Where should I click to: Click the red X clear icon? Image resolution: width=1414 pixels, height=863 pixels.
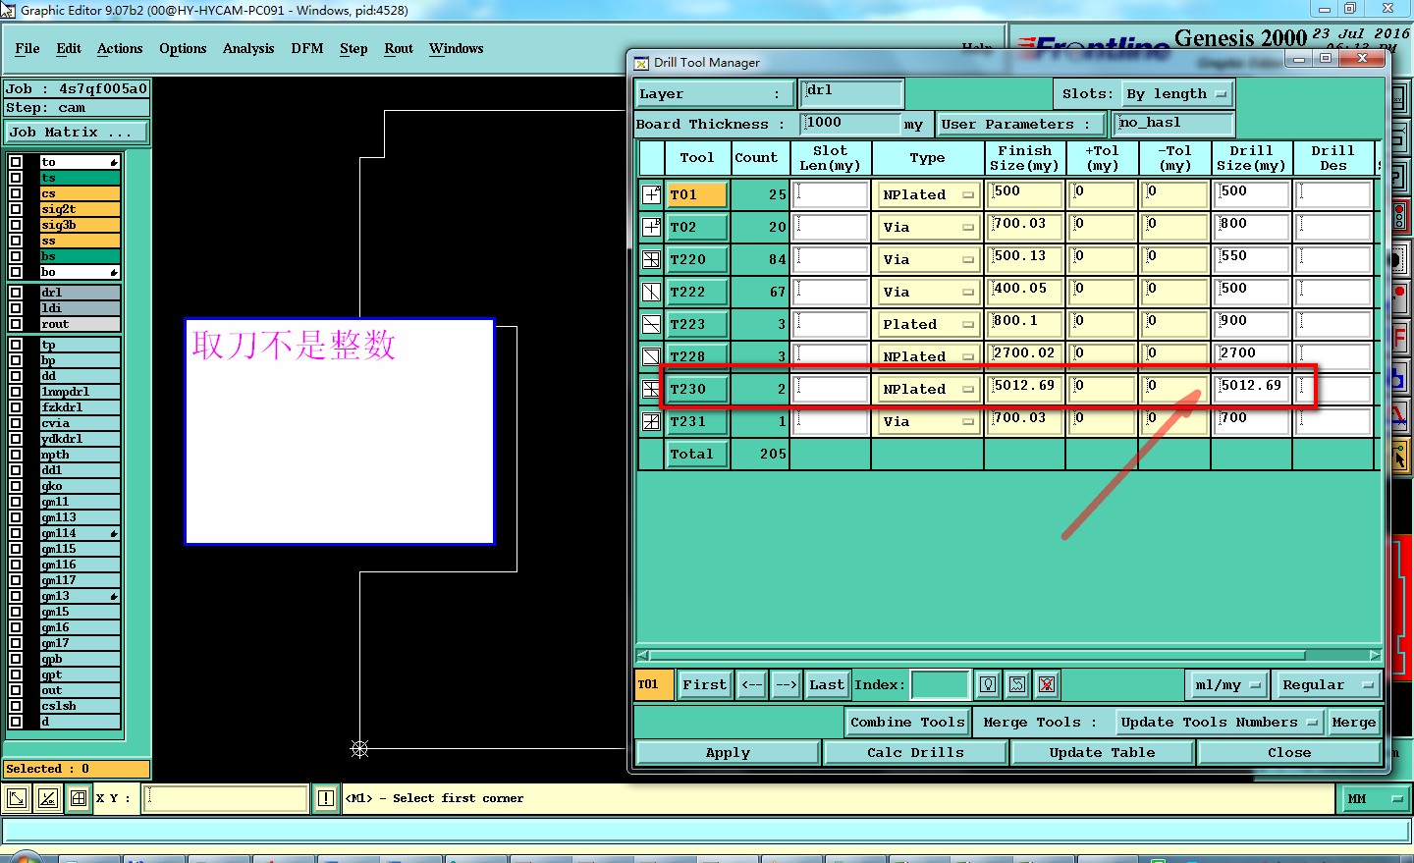(x=1047, y=684)
